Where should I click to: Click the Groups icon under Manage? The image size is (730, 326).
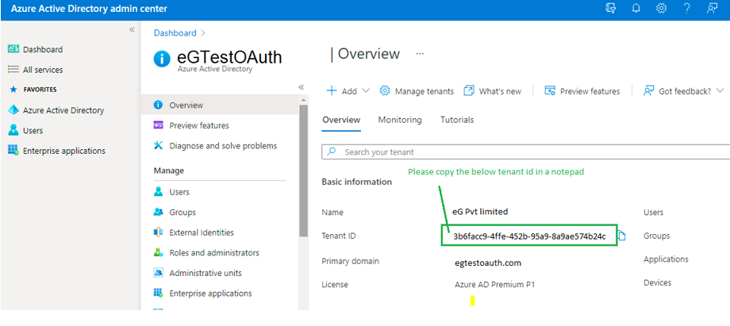158,212
